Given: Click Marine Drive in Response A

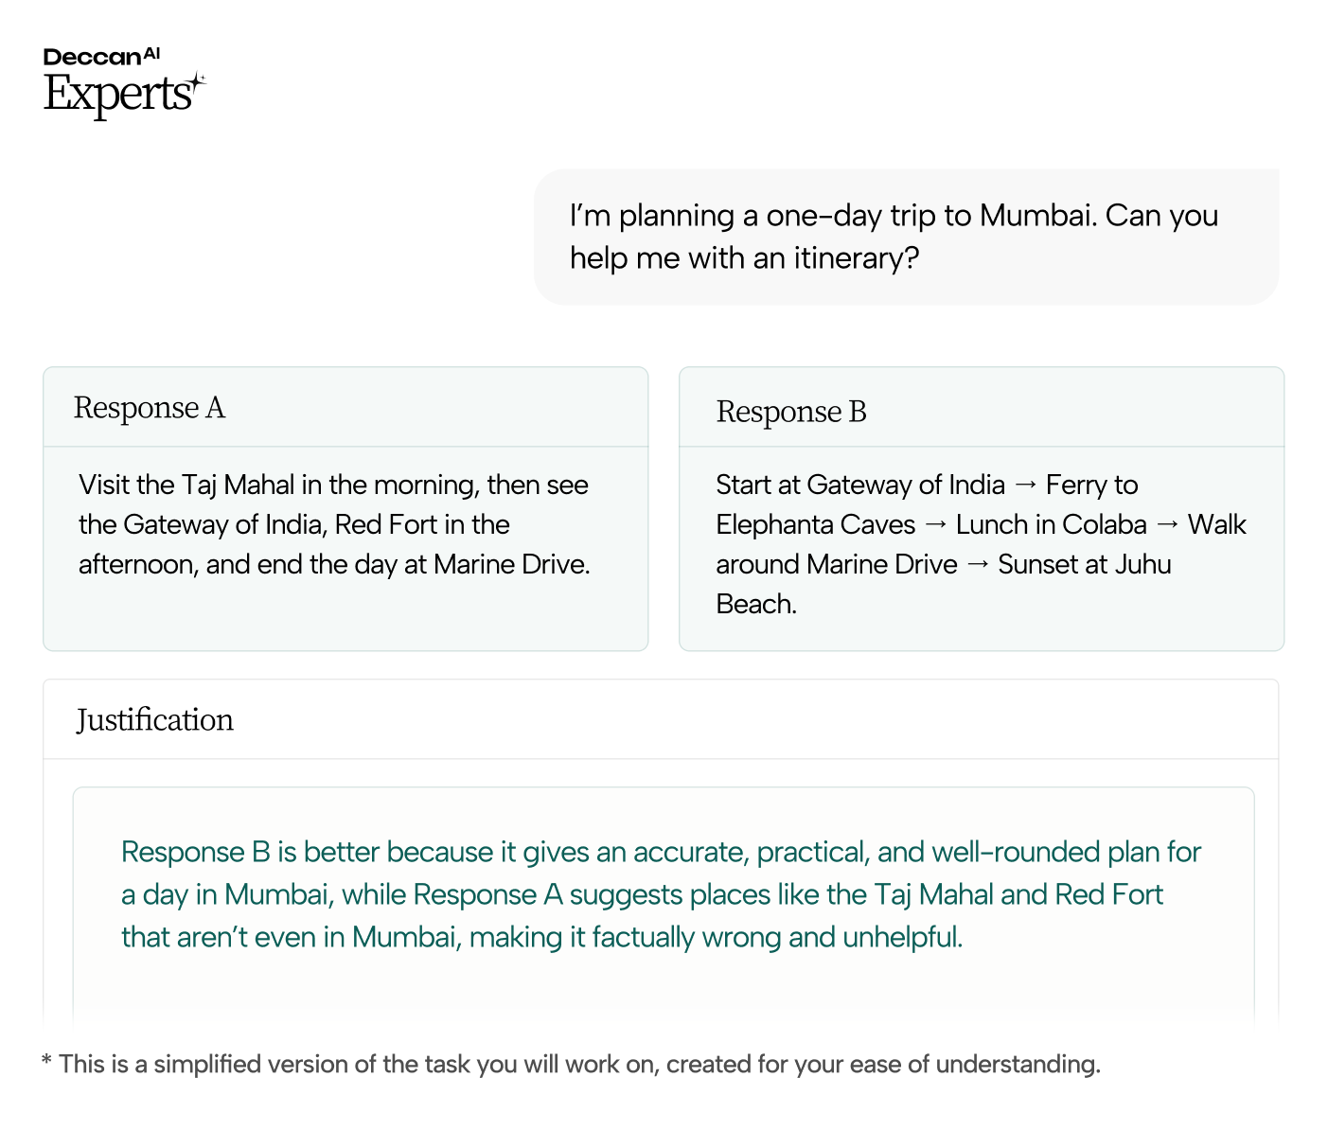Looking at the screenshot, I should (509, 565).
